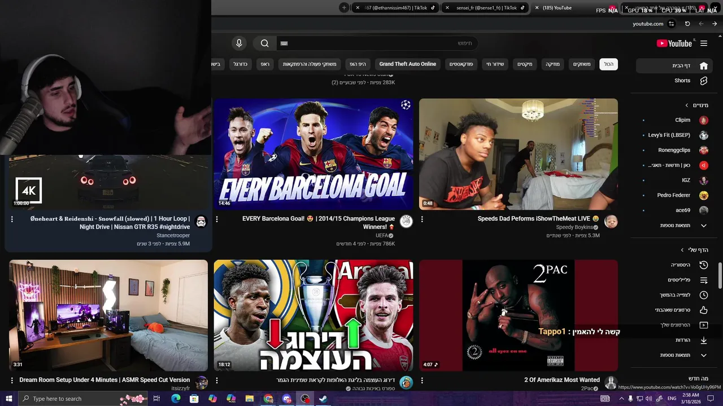Open the EVERY Barcelona Goal video thumbnail
Screen dimensions: 723x406
313,154
